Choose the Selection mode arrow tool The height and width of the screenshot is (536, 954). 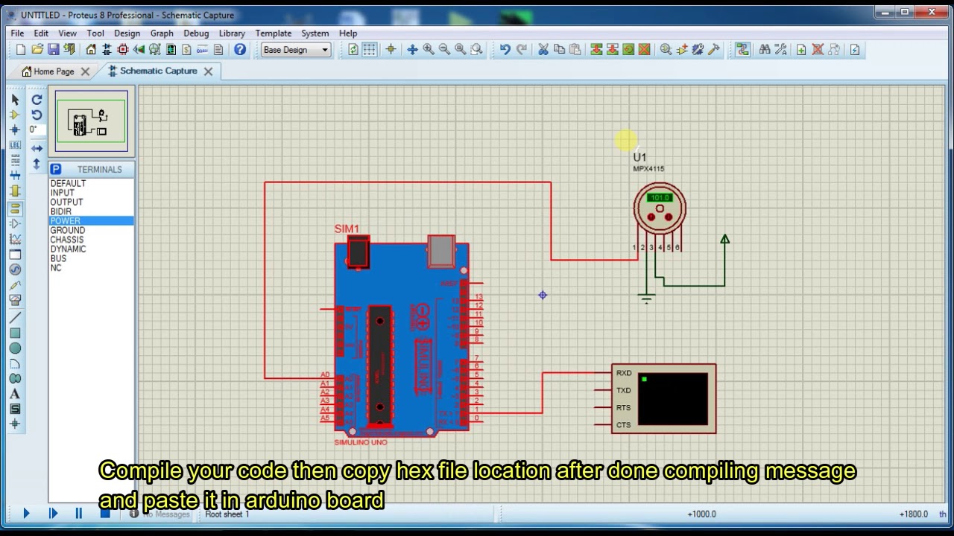coord(15,99)
